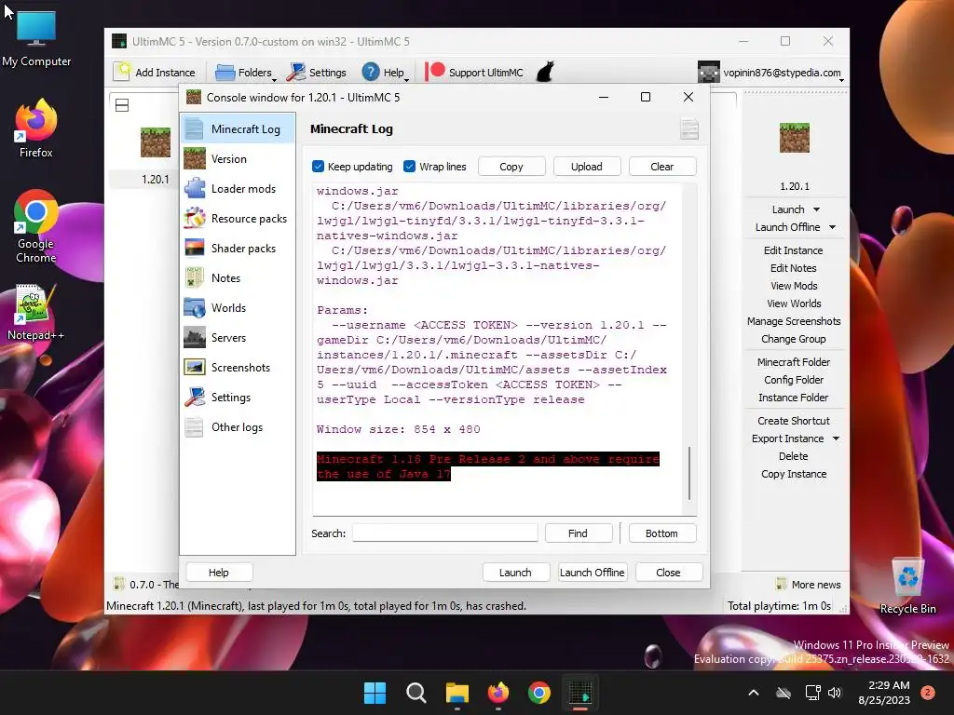Open Windows Start menu

tap(375, 693)
